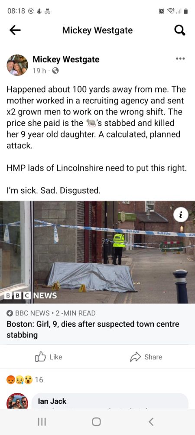Open the BBC News article headline
The width and height of the screenshot is (195, 435).
[x=93, y=329]
